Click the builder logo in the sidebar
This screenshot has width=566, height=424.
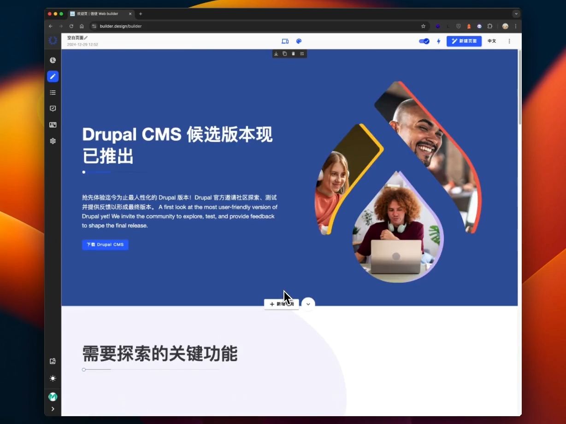53,41
